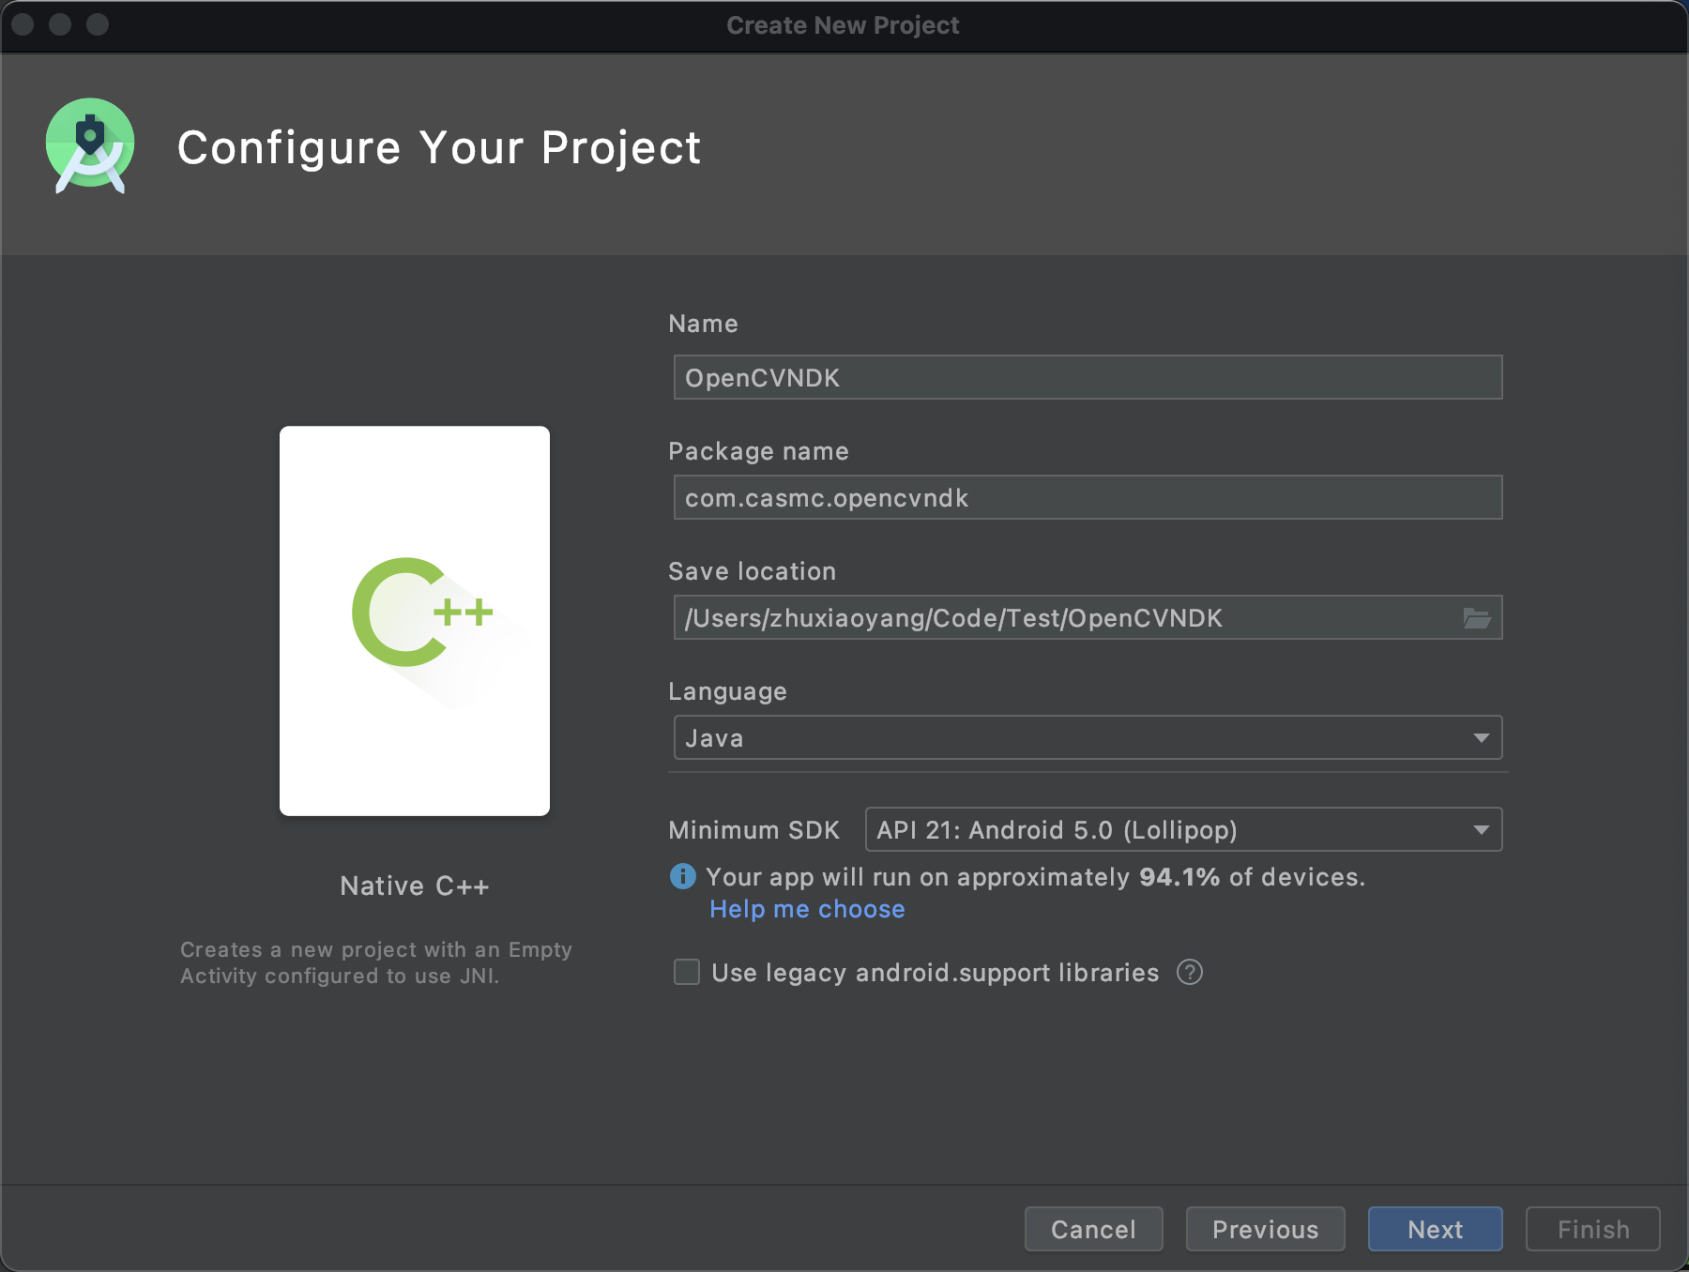
Task: Click the Name field containing OpenCVNDK
Action: (1088, 378)
